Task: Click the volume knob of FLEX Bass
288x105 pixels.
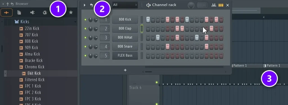Action: pos(96,56)
